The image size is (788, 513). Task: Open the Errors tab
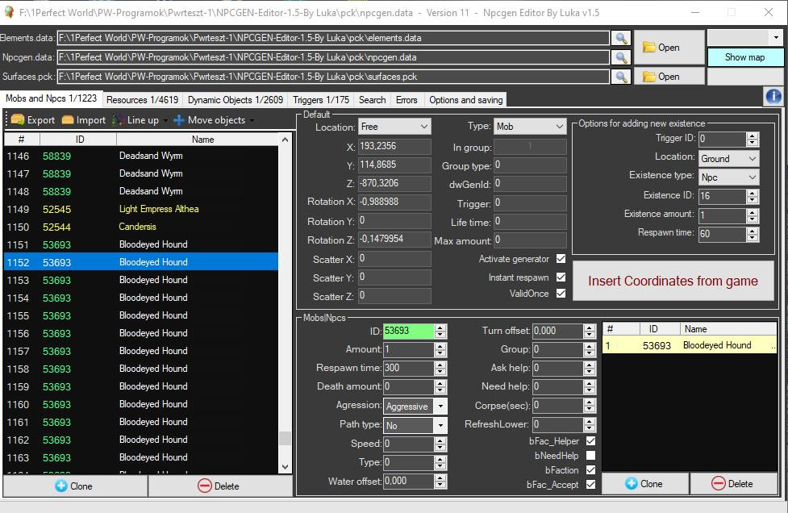407,100
